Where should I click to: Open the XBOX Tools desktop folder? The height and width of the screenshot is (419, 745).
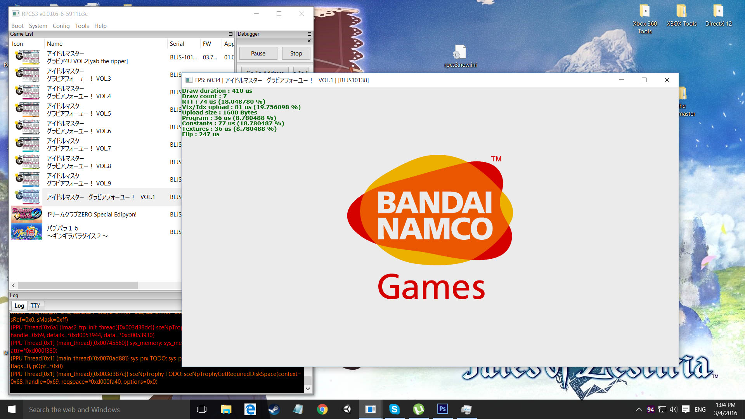[x=681, y=16]
